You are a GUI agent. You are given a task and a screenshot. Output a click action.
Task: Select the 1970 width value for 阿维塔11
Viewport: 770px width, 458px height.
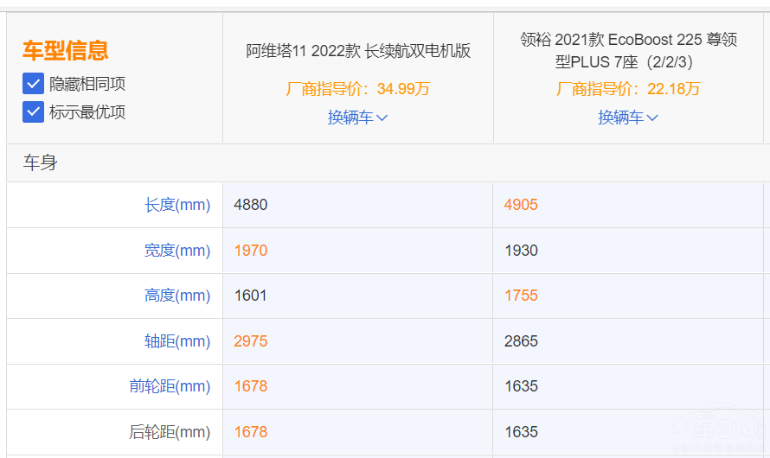(x=251, y=251)
